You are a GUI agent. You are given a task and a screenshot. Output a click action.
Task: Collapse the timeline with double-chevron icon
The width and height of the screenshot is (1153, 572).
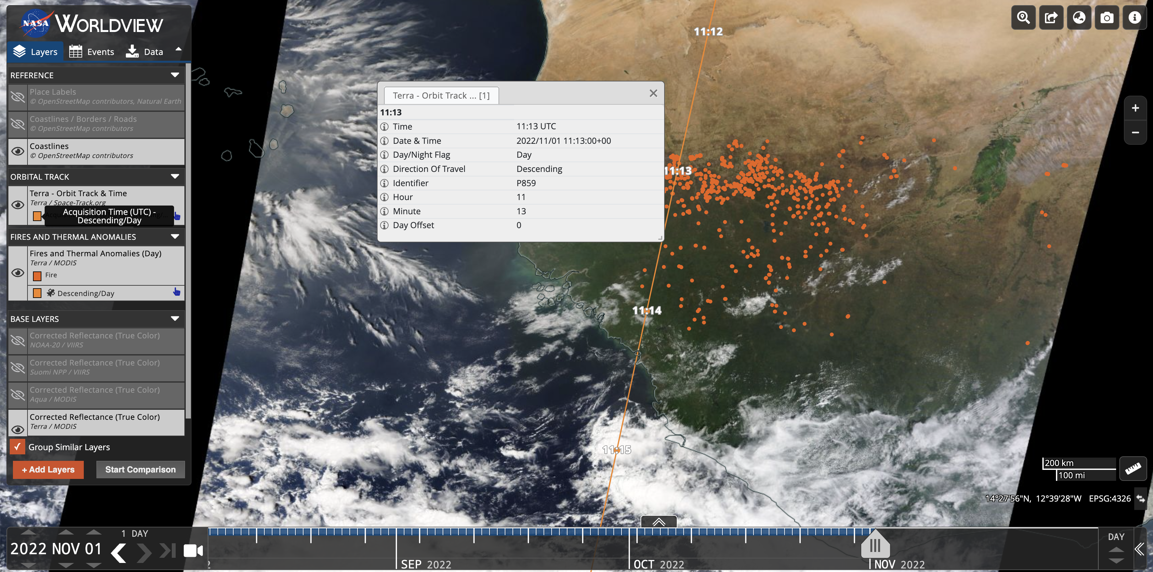[x=1139, y=549]
